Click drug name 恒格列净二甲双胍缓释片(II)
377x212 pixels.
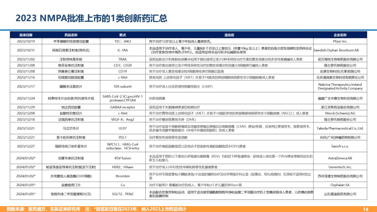[71, 194]
